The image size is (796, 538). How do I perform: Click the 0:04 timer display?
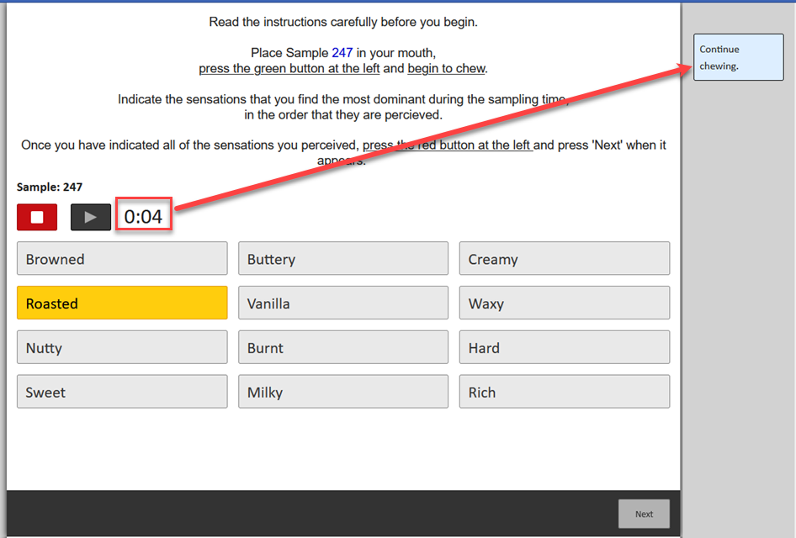pyautogui.click(x=144, y=216)
